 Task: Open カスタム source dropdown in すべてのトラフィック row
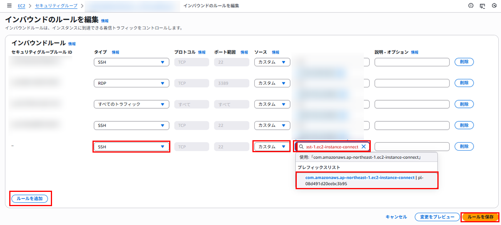click(x=272, y=104)
